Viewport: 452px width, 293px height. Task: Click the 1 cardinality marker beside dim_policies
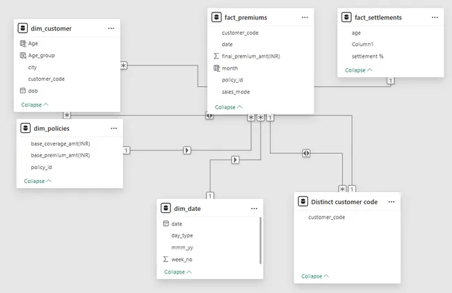pos(127,150)
